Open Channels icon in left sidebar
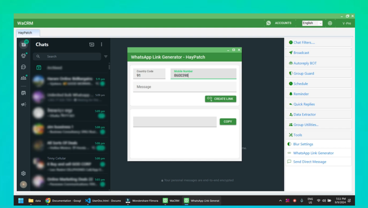 tap(23, 67)
